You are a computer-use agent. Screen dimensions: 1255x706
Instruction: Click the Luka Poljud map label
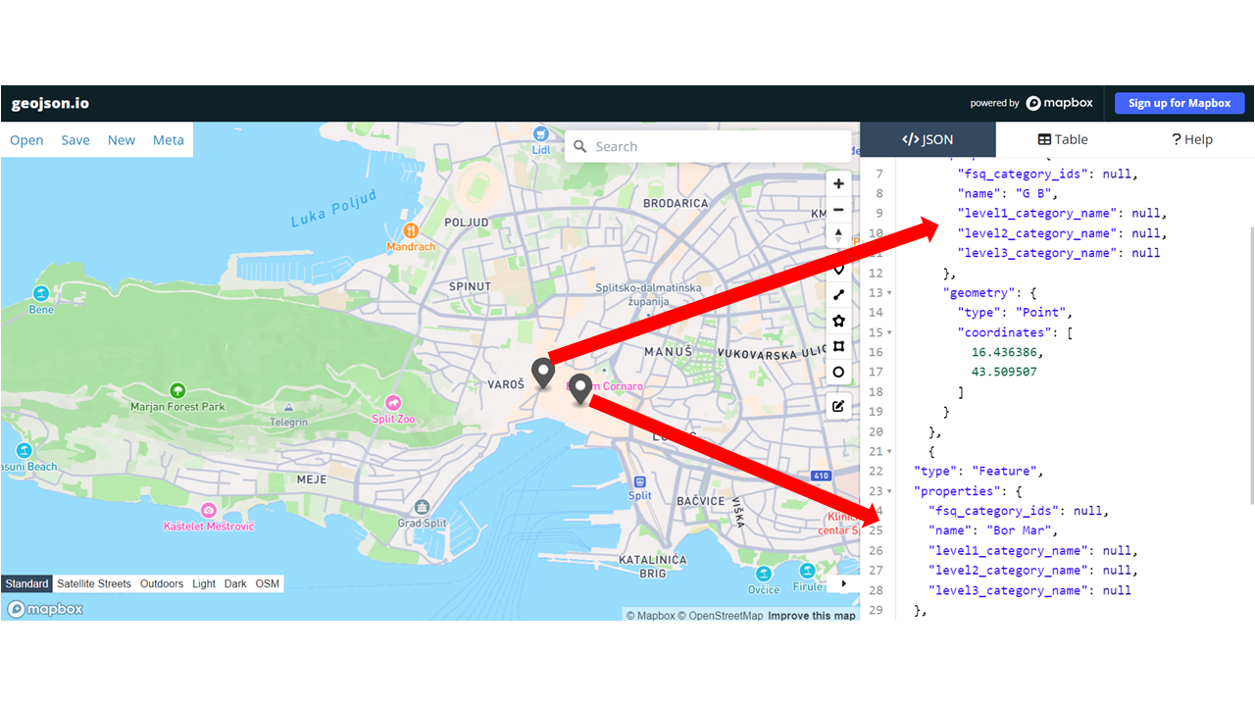(333, 210)
